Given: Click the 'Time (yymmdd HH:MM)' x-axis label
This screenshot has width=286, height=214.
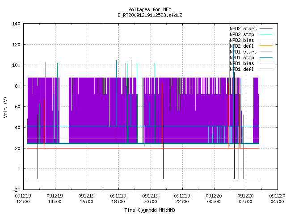Looking at the screenshot, I should 150,210.
